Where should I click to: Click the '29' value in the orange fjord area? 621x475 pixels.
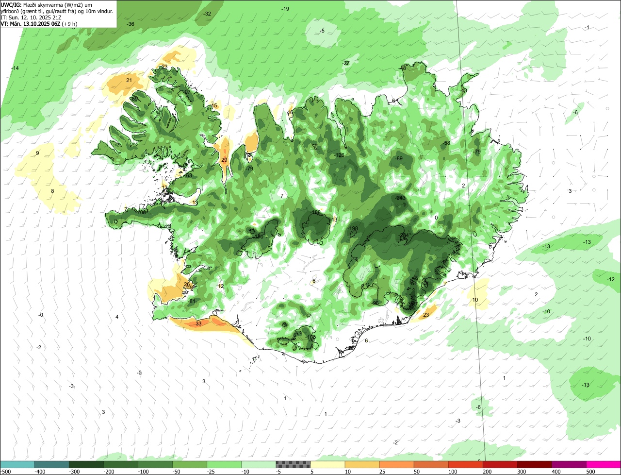click(224, 160)
